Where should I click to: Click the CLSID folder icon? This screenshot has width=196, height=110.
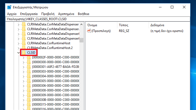tap(24, 53)
